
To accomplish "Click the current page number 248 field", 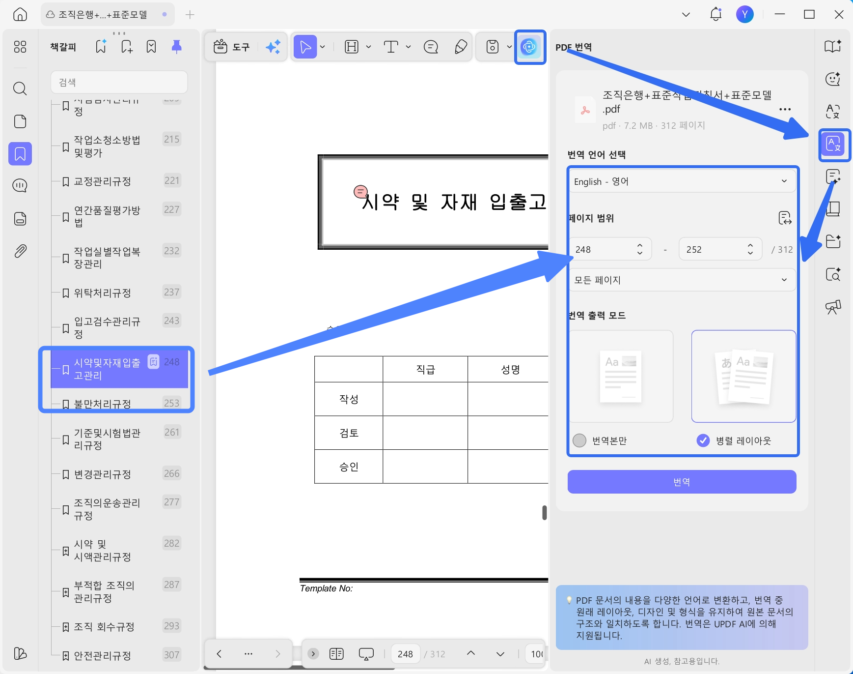I will coord(406,654).
